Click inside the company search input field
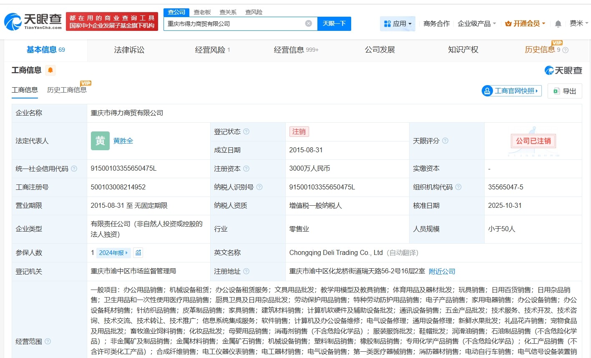591x358 pixels. point(234,23)
